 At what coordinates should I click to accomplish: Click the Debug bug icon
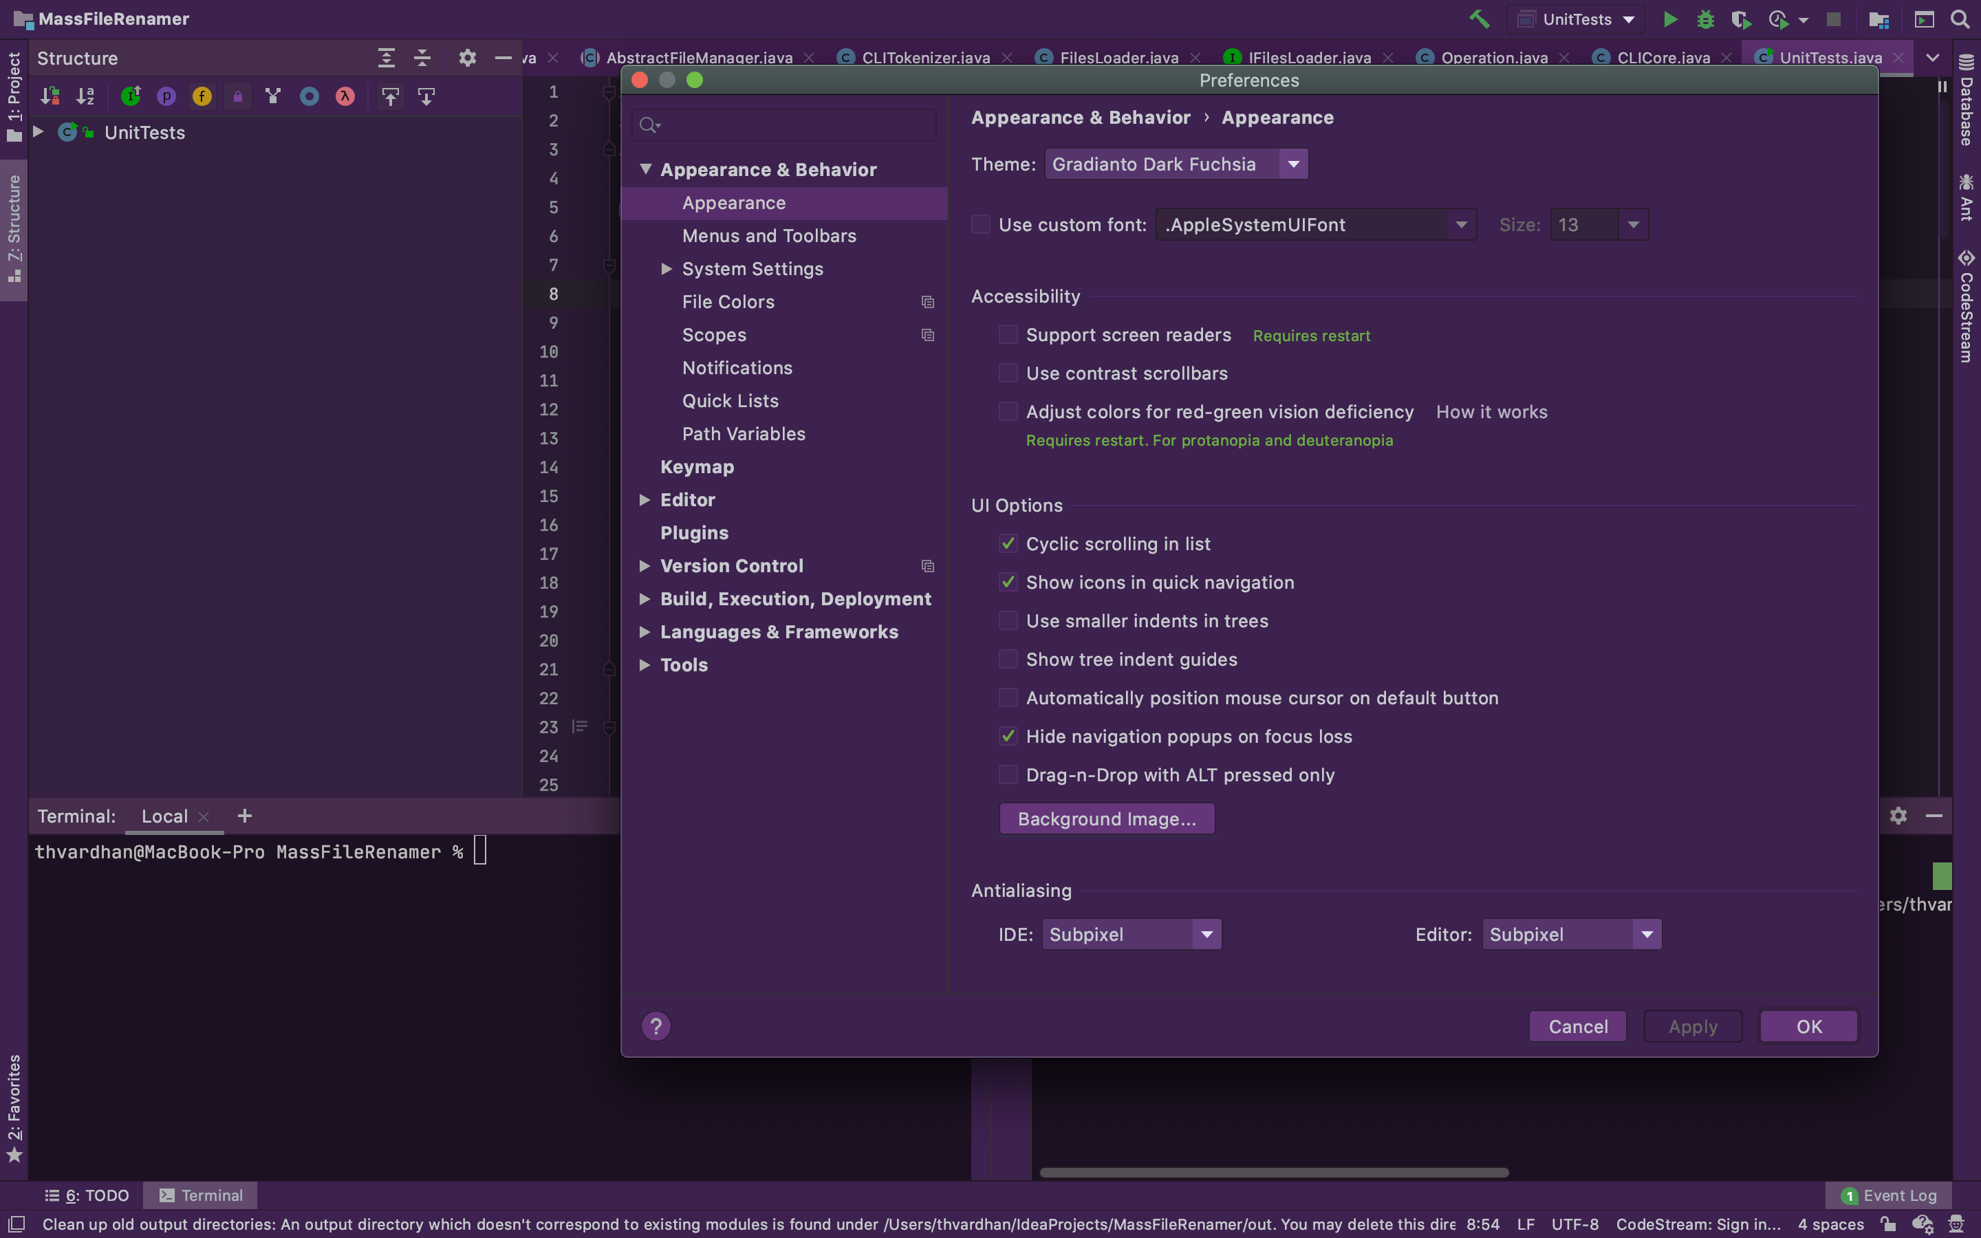click(x=1705, y=19)
